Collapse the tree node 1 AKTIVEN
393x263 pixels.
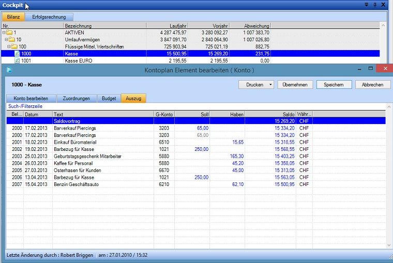point(4,33)
